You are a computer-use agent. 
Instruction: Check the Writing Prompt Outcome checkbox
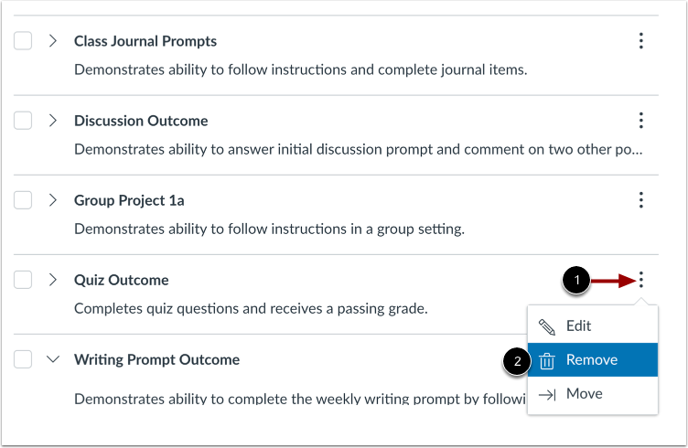click(x=24, y=359)
